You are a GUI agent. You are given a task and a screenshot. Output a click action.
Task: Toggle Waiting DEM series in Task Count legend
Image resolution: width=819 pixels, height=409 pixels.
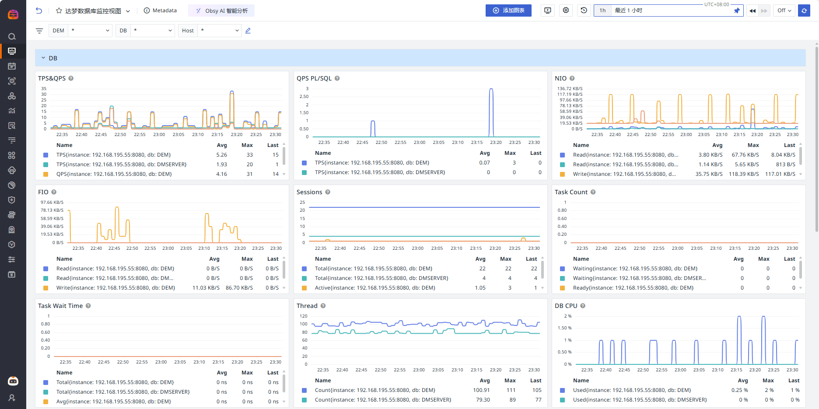pos(635,269)
